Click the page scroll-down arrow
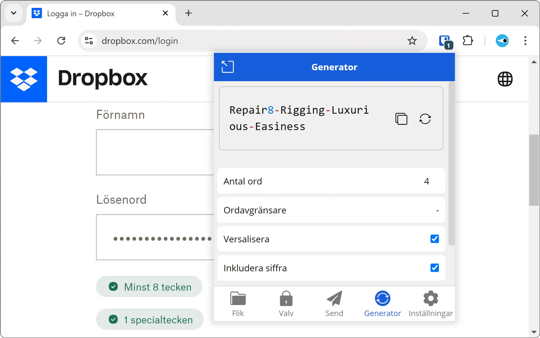The image size is (540, 338). click(x=534, y=332)
